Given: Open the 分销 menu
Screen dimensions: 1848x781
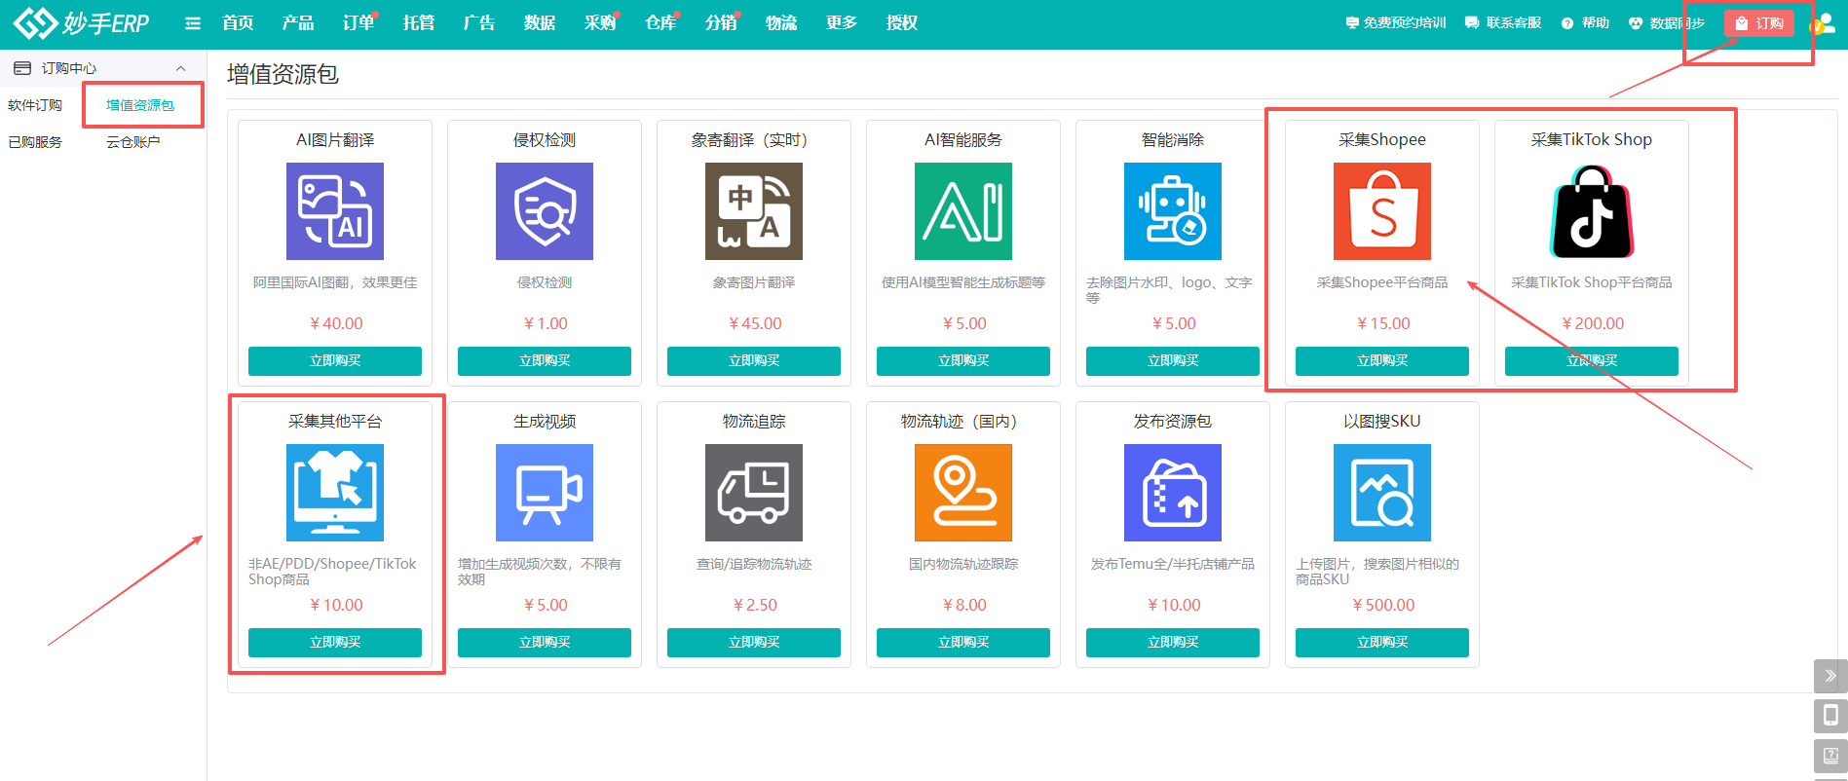Looking at the screenshot, I should (721, 23).
